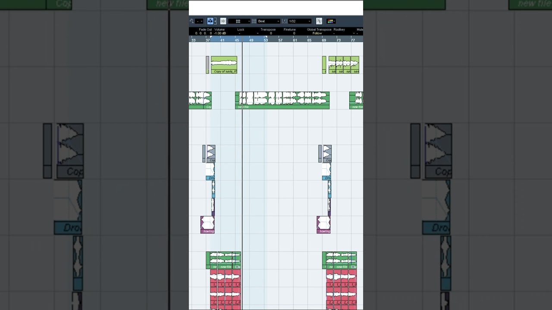The width and height of the screenshot is (552, 310).
Task: Select the green clip at far right of second track
Action: (356, 100)
